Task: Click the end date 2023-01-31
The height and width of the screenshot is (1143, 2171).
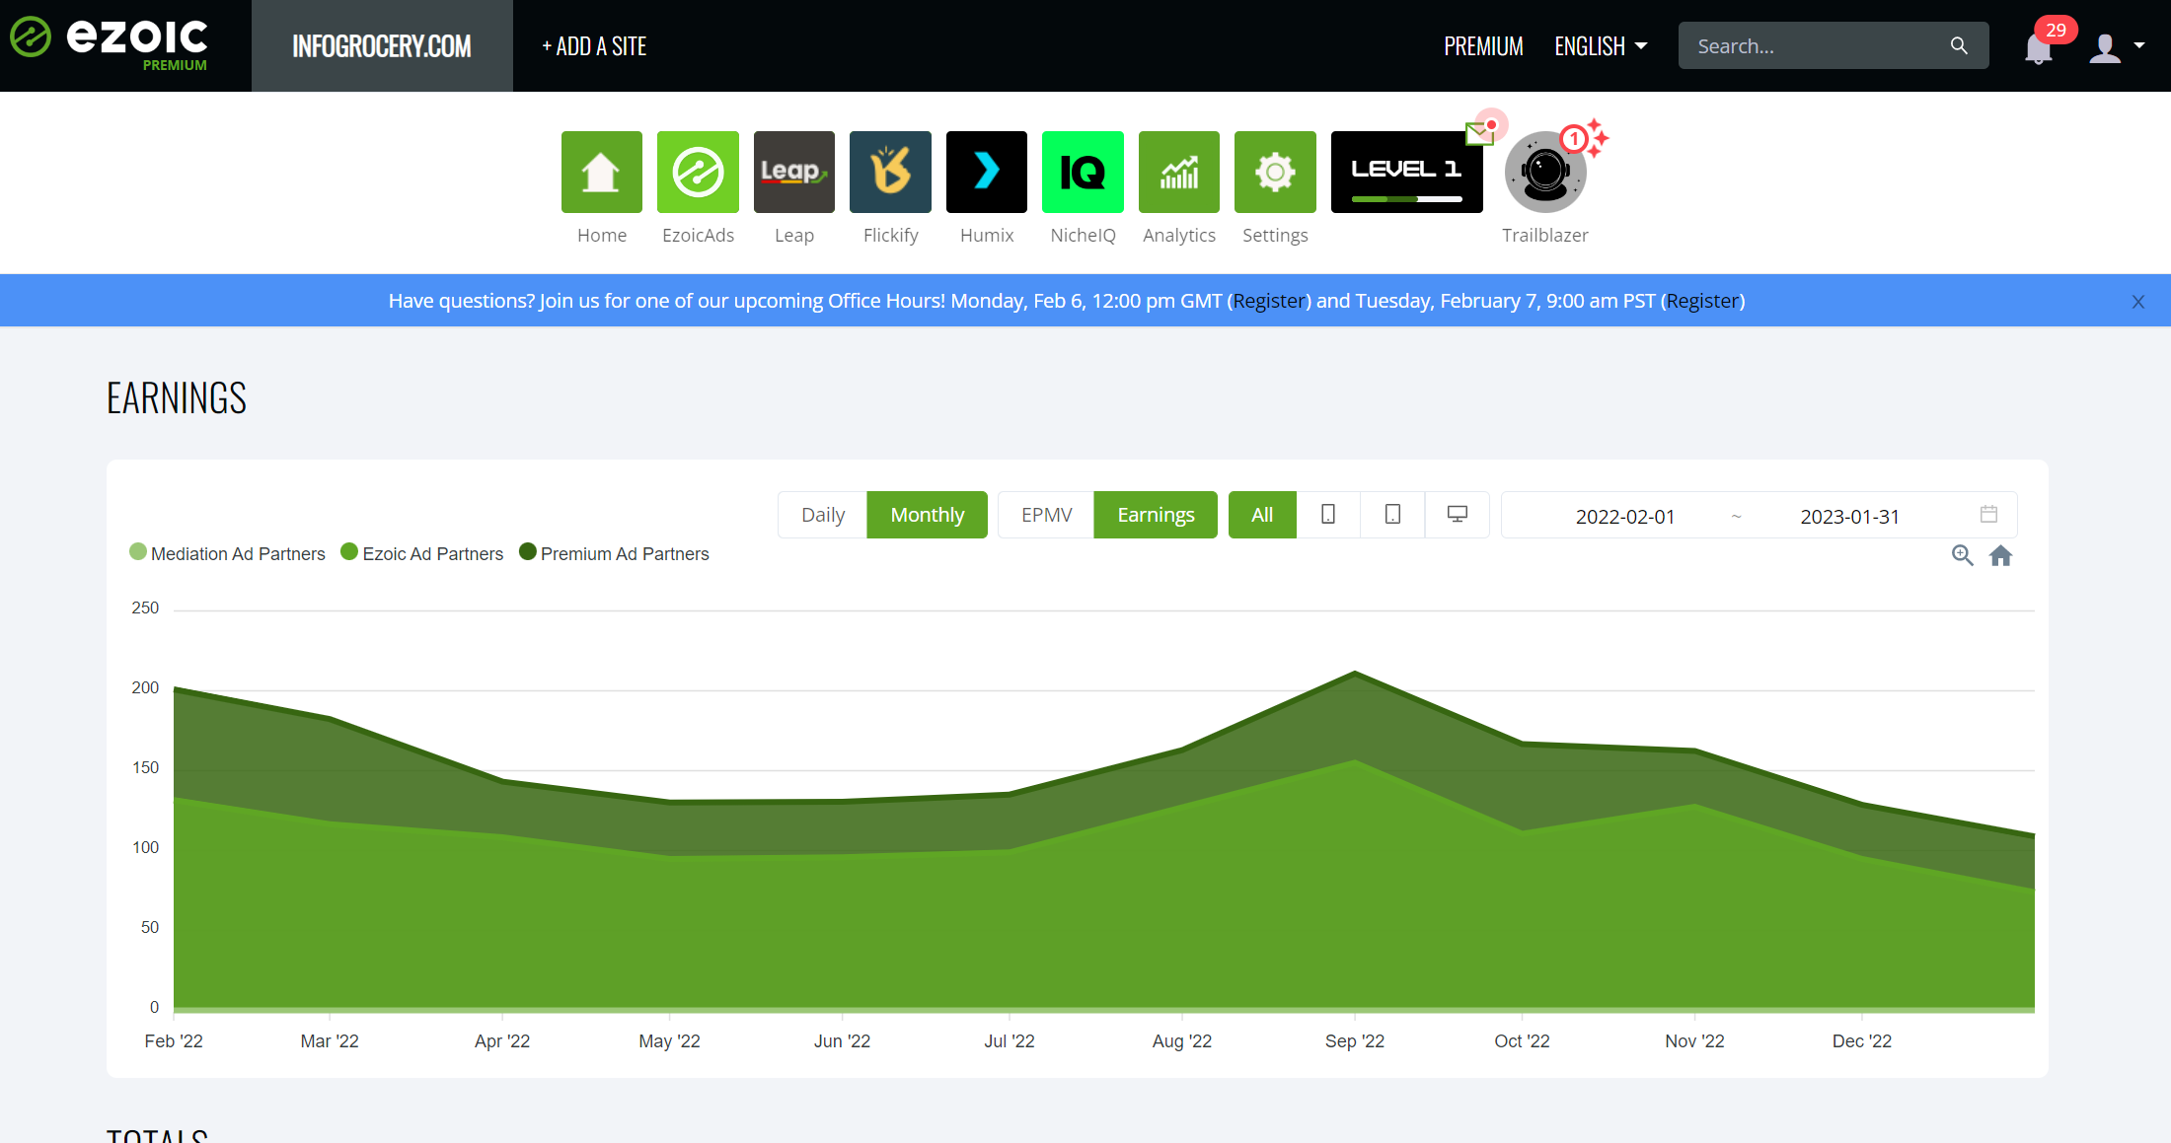Action: 1849,517
